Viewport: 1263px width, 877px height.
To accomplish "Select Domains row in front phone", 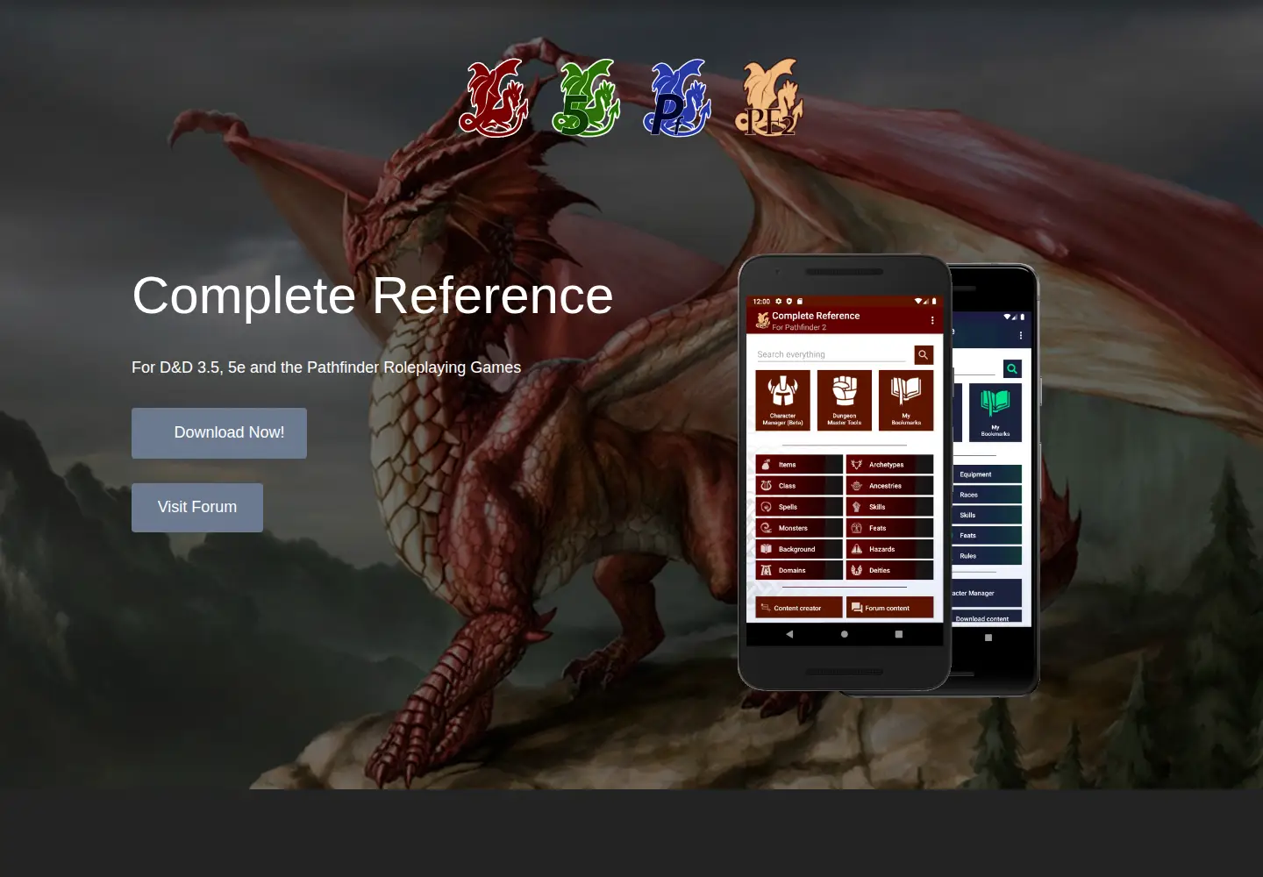I will [x=799, y=570].
